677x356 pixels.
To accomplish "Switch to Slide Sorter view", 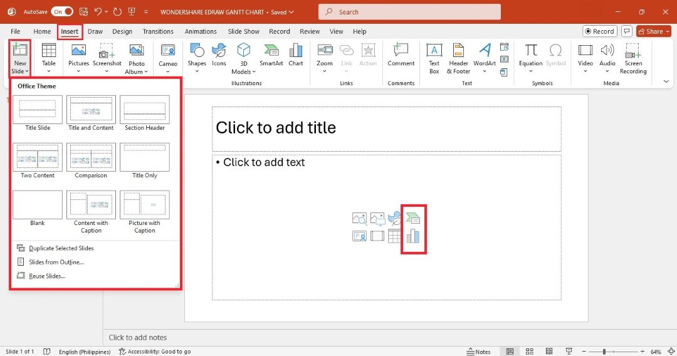I will click(529, 351).
